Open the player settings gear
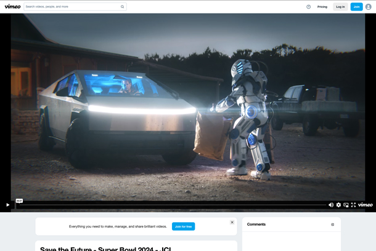Viewport: 376px width, 251px height. pyautogui.click(x=338, y=205)
